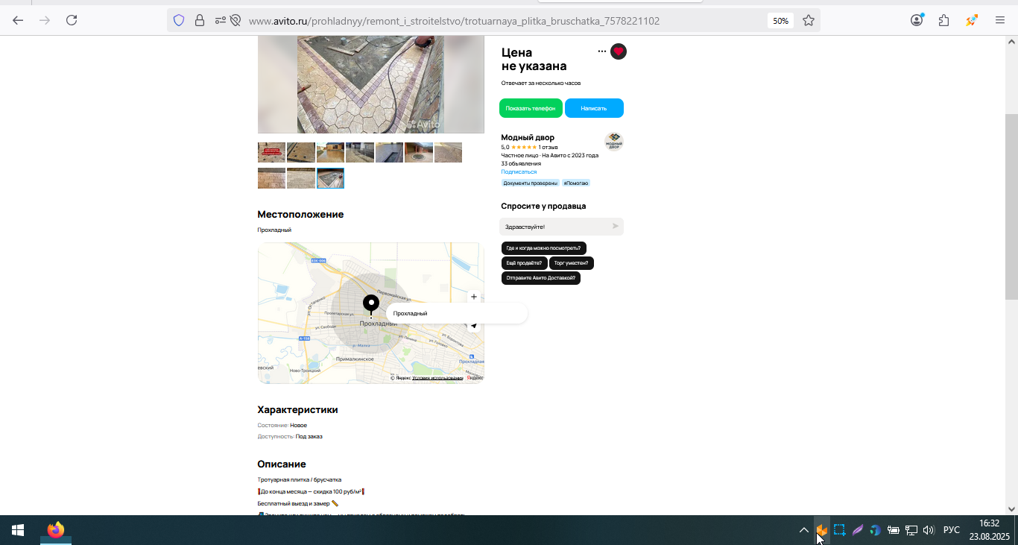Select the last highlighted thumbnail in second row
The image size is (1018, 545).
tap(330, 178)
